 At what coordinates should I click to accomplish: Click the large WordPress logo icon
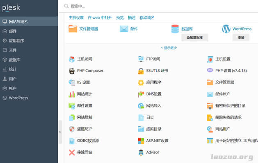226,29
